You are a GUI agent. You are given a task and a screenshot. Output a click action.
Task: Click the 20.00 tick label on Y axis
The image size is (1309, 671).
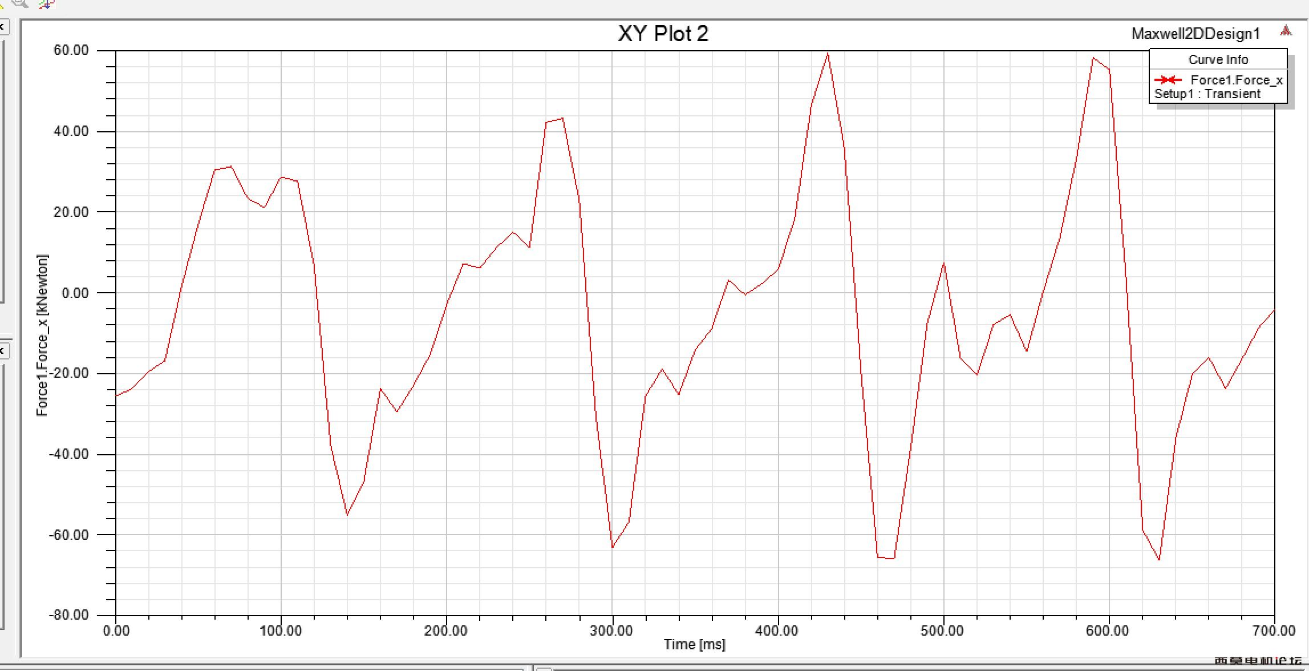71,212
